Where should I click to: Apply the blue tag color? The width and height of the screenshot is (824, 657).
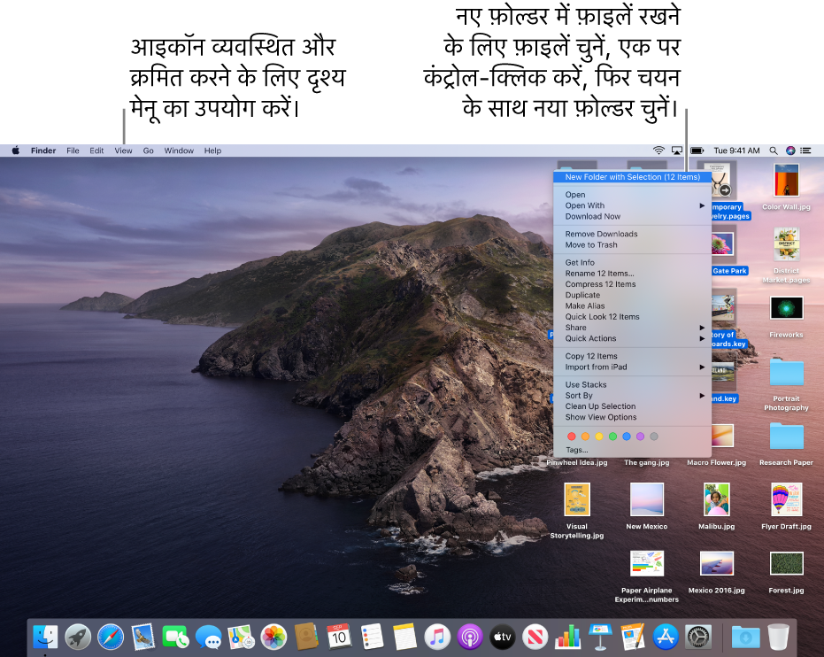pyautogui.click(x=627, y=437)
